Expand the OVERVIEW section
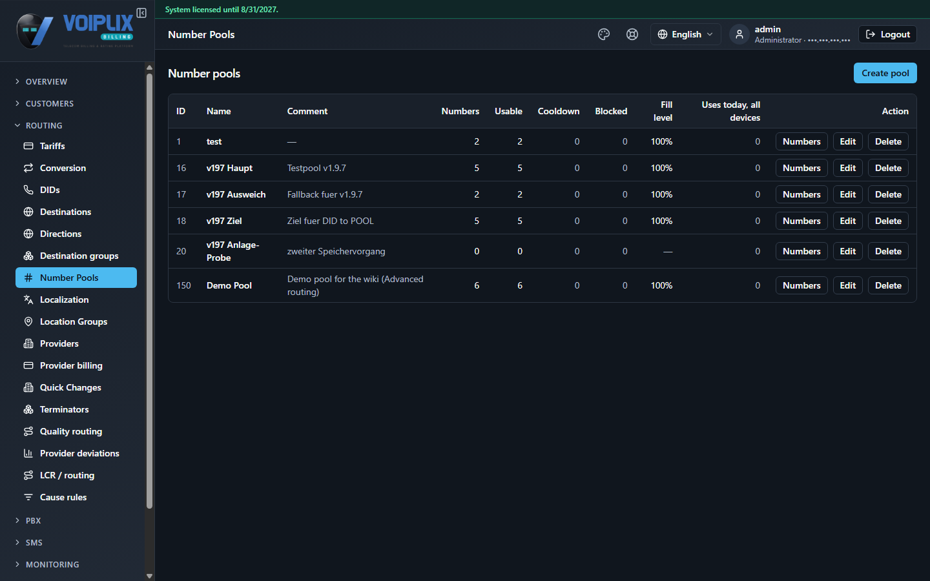This screenshot has width=930, height=581. (x=76, y=81)
